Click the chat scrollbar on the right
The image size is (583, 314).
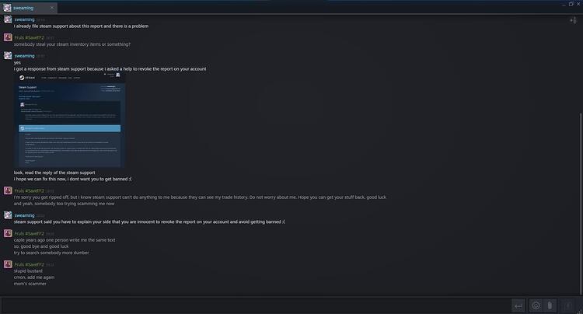[580, 203]
